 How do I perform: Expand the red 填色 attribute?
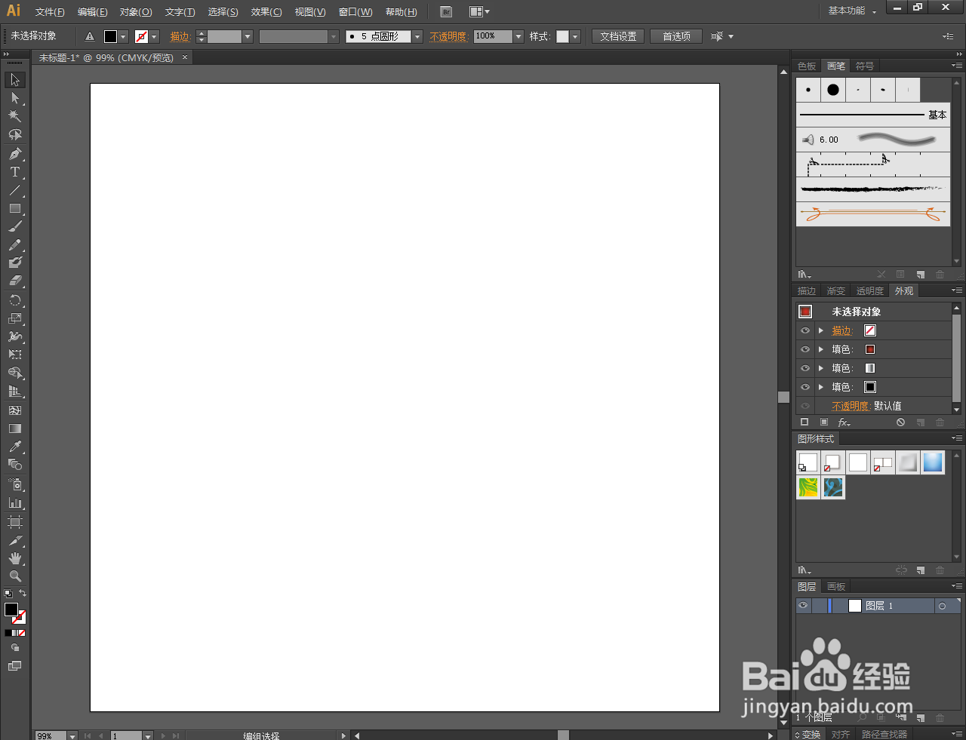821,349
